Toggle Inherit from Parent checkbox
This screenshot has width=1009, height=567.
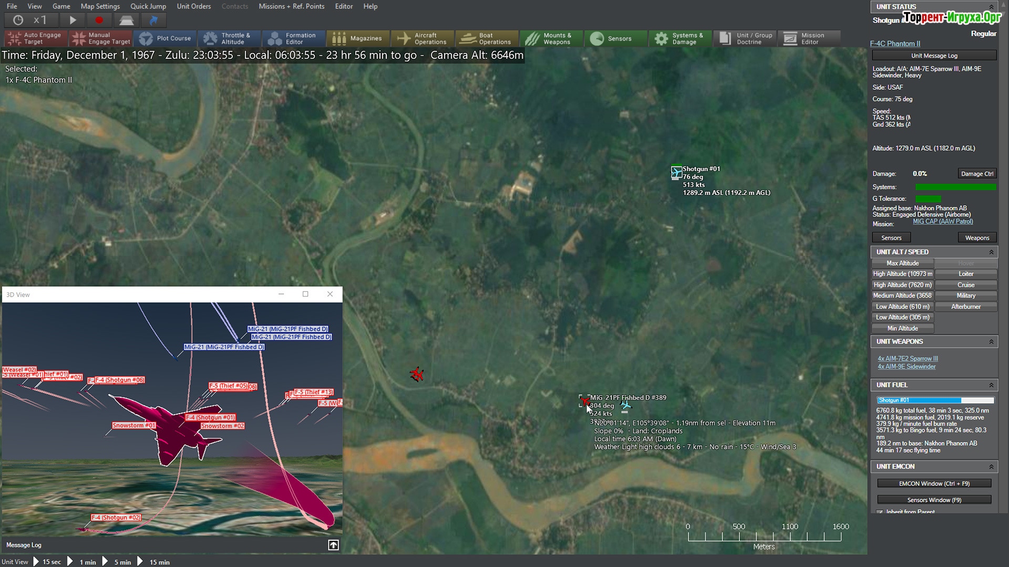pos(880,512)
